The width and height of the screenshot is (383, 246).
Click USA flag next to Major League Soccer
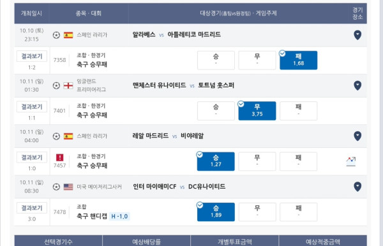coord(68,187)
